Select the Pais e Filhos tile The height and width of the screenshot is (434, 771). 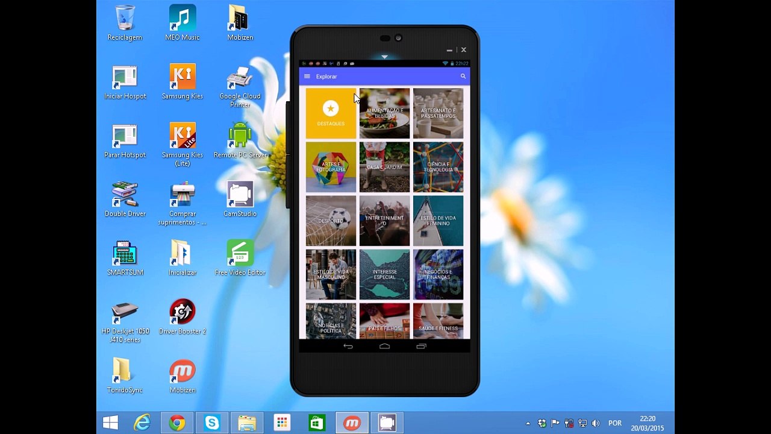tap(384, 321)
